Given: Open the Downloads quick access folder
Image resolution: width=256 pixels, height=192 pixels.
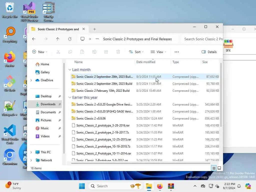Looking at the screenshot, I should (x=44, y=104).
